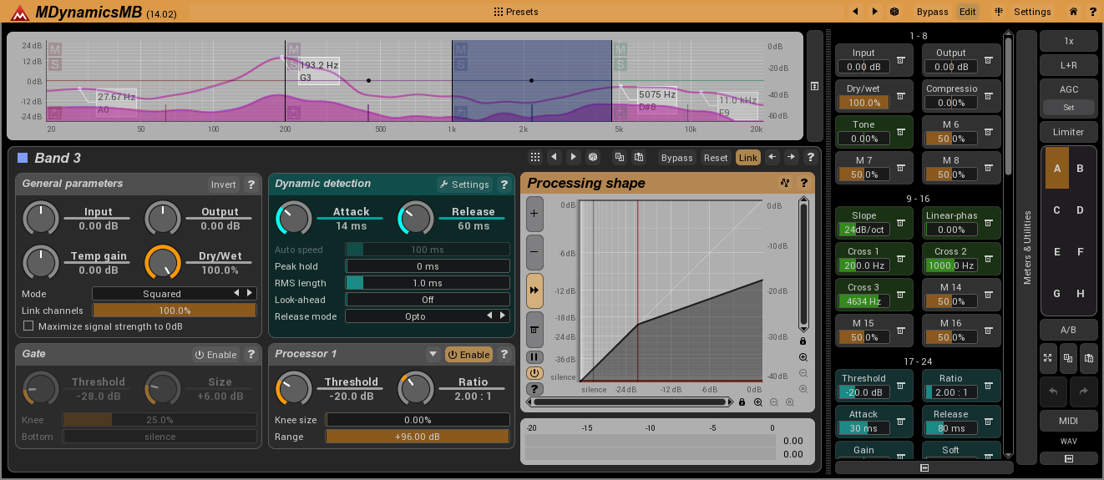Open Threshold multiparameter menu icon

point(901,386)
